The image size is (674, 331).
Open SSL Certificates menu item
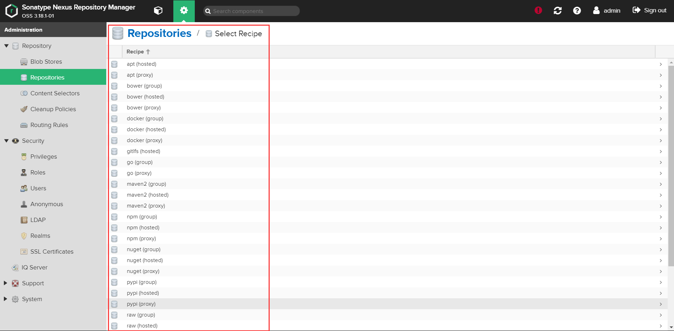click(53, 252)
